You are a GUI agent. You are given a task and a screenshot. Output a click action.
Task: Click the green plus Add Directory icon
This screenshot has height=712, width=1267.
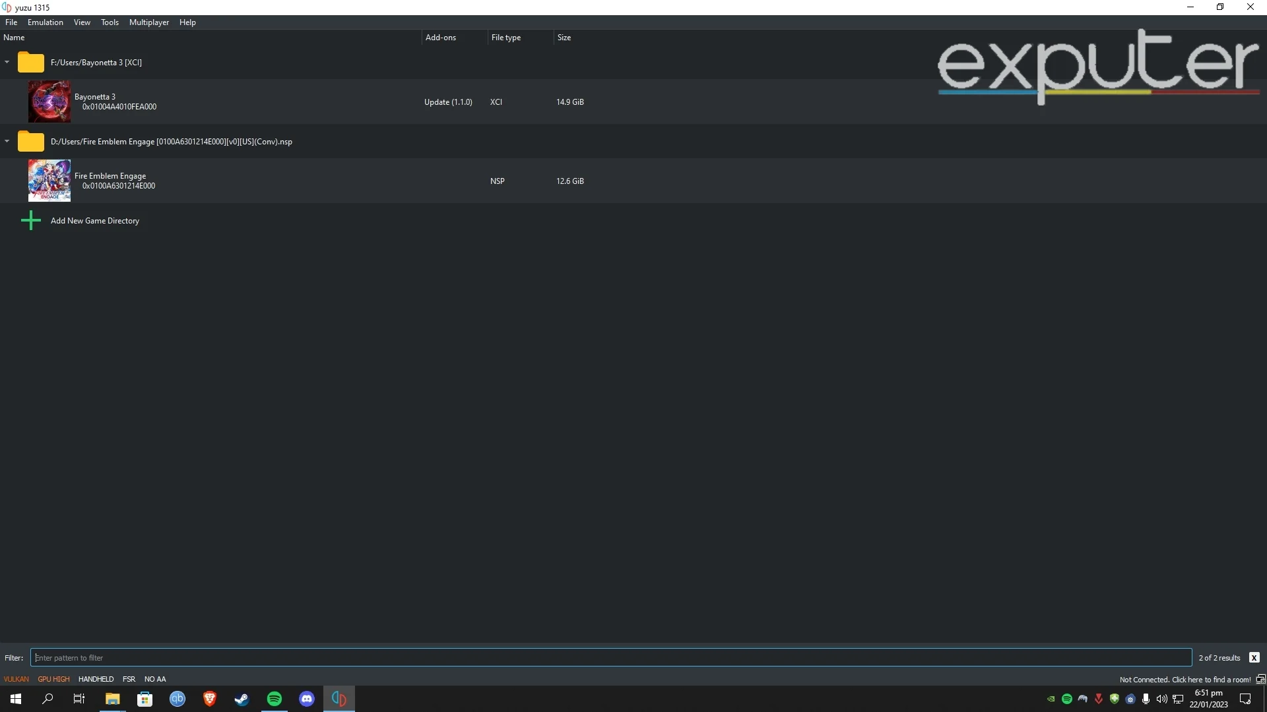click(x=31, y=220)
